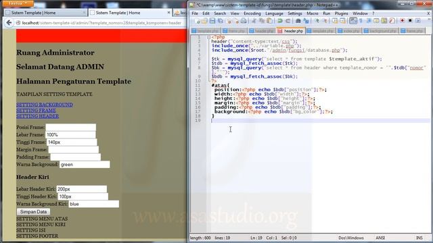Open the Settings menu
Image resolution: width=433 pixels, height=243 pixels.
pos(295,13)
